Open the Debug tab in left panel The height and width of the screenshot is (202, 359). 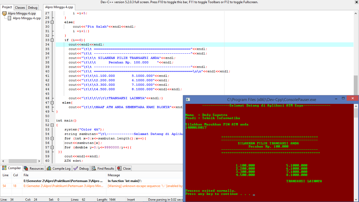33,8
